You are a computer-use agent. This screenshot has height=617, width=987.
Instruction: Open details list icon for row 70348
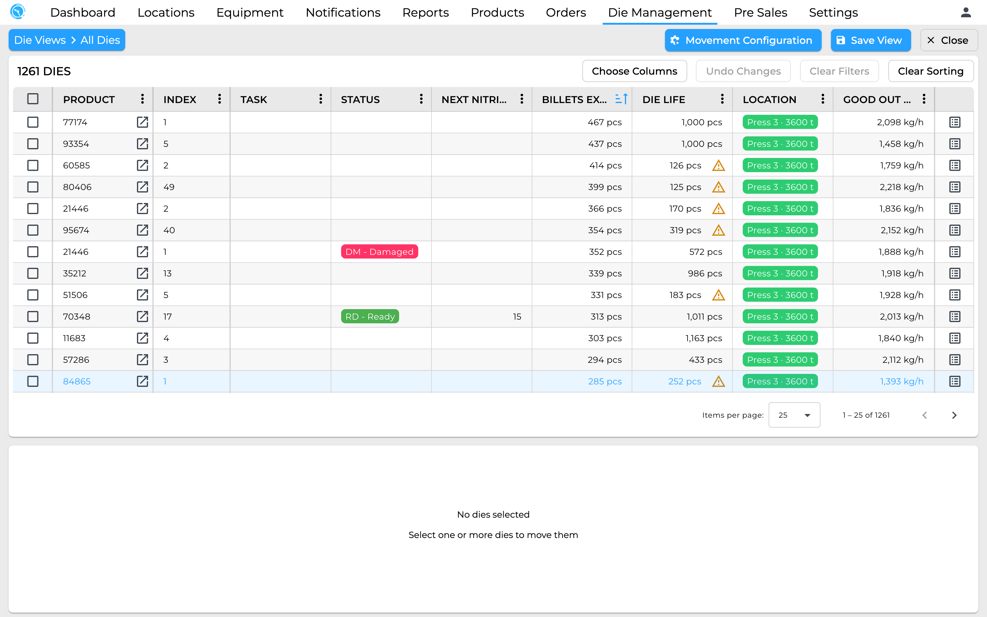(x=955, y=317)
